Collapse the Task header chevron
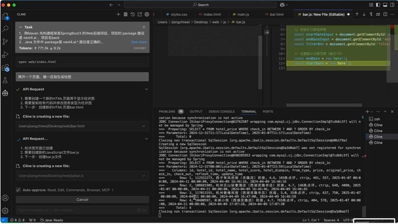 point(21,27)
